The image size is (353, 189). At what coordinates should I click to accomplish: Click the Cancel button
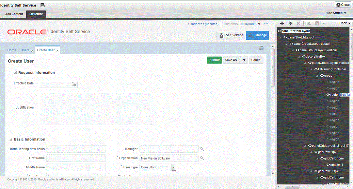pyautogui.click(x=256, y=60)
